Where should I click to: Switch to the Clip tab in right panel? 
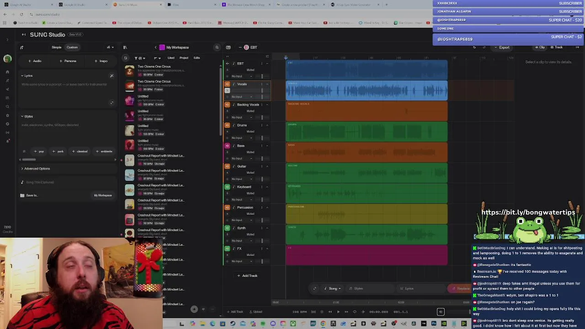(x=540, y=47)
